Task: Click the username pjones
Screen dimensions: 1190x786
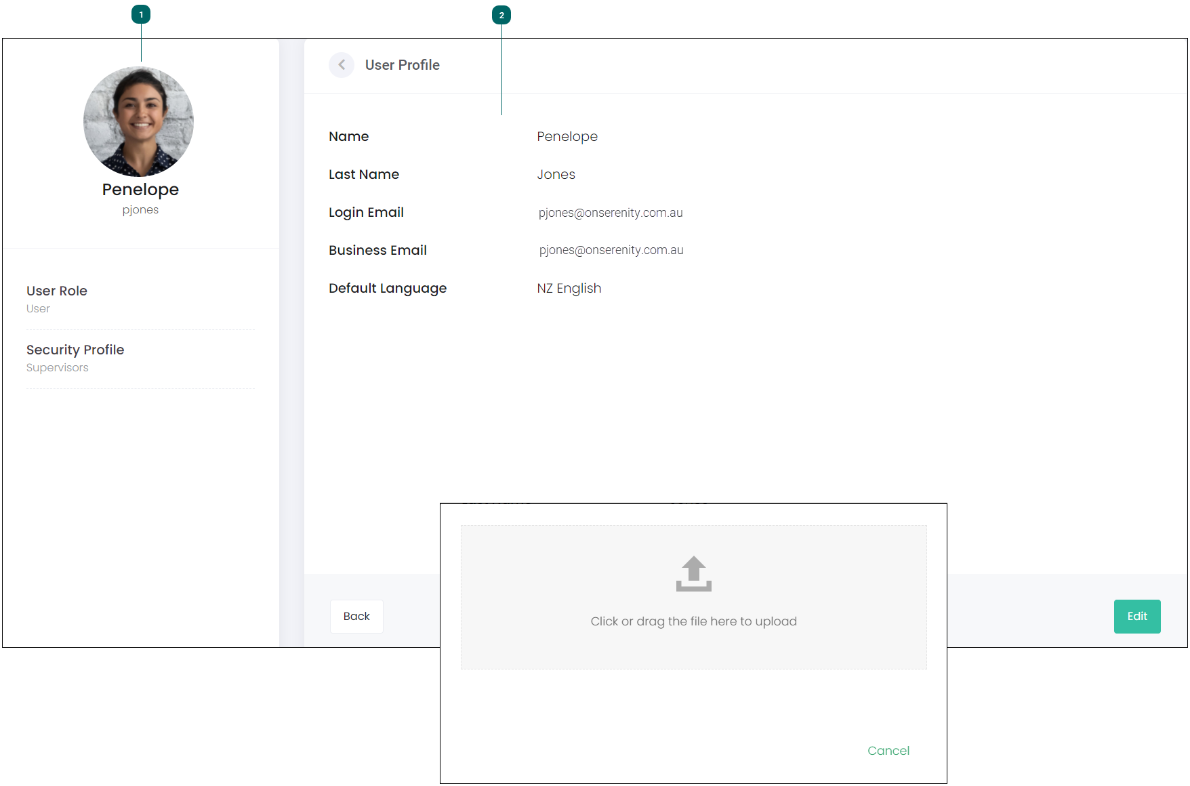Action: [140, 210]
